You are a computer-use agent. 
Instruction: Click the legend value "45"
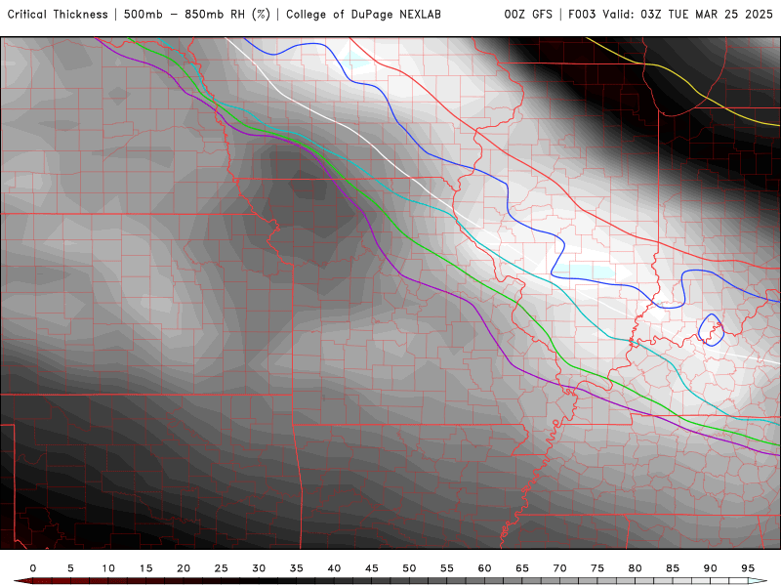pyautogui.click(x=372, y=568)
